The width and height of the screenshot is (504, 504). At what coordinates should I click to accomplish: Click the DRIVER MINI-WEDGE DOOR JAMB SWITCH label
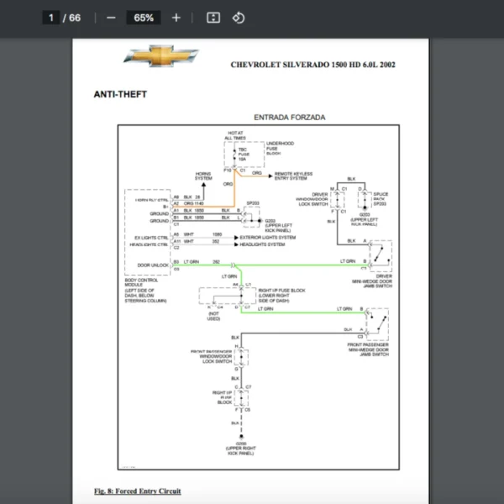pos(372,281)
